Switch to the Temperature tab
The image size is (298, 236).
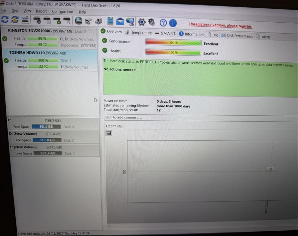click(x=139, y=32)
